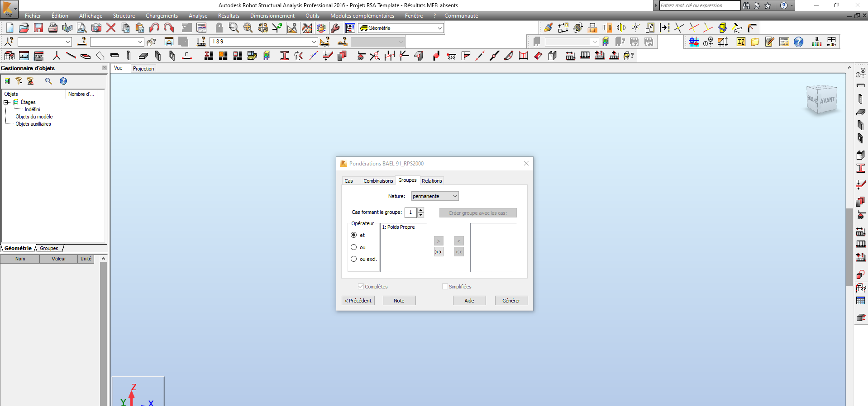Go back with the Précédent button
This screenshot has width=868, height=406.
[x=358, y=301]
